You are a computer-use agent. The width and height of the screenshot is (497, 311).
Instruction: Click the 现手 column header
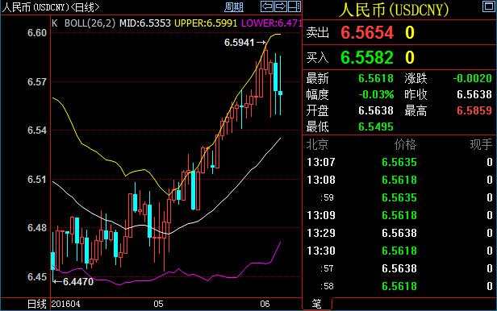pyautogui.click(x=481, y=144)
